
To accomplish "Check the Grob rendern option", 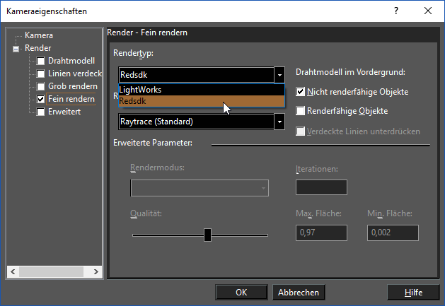I will point(41,86).
